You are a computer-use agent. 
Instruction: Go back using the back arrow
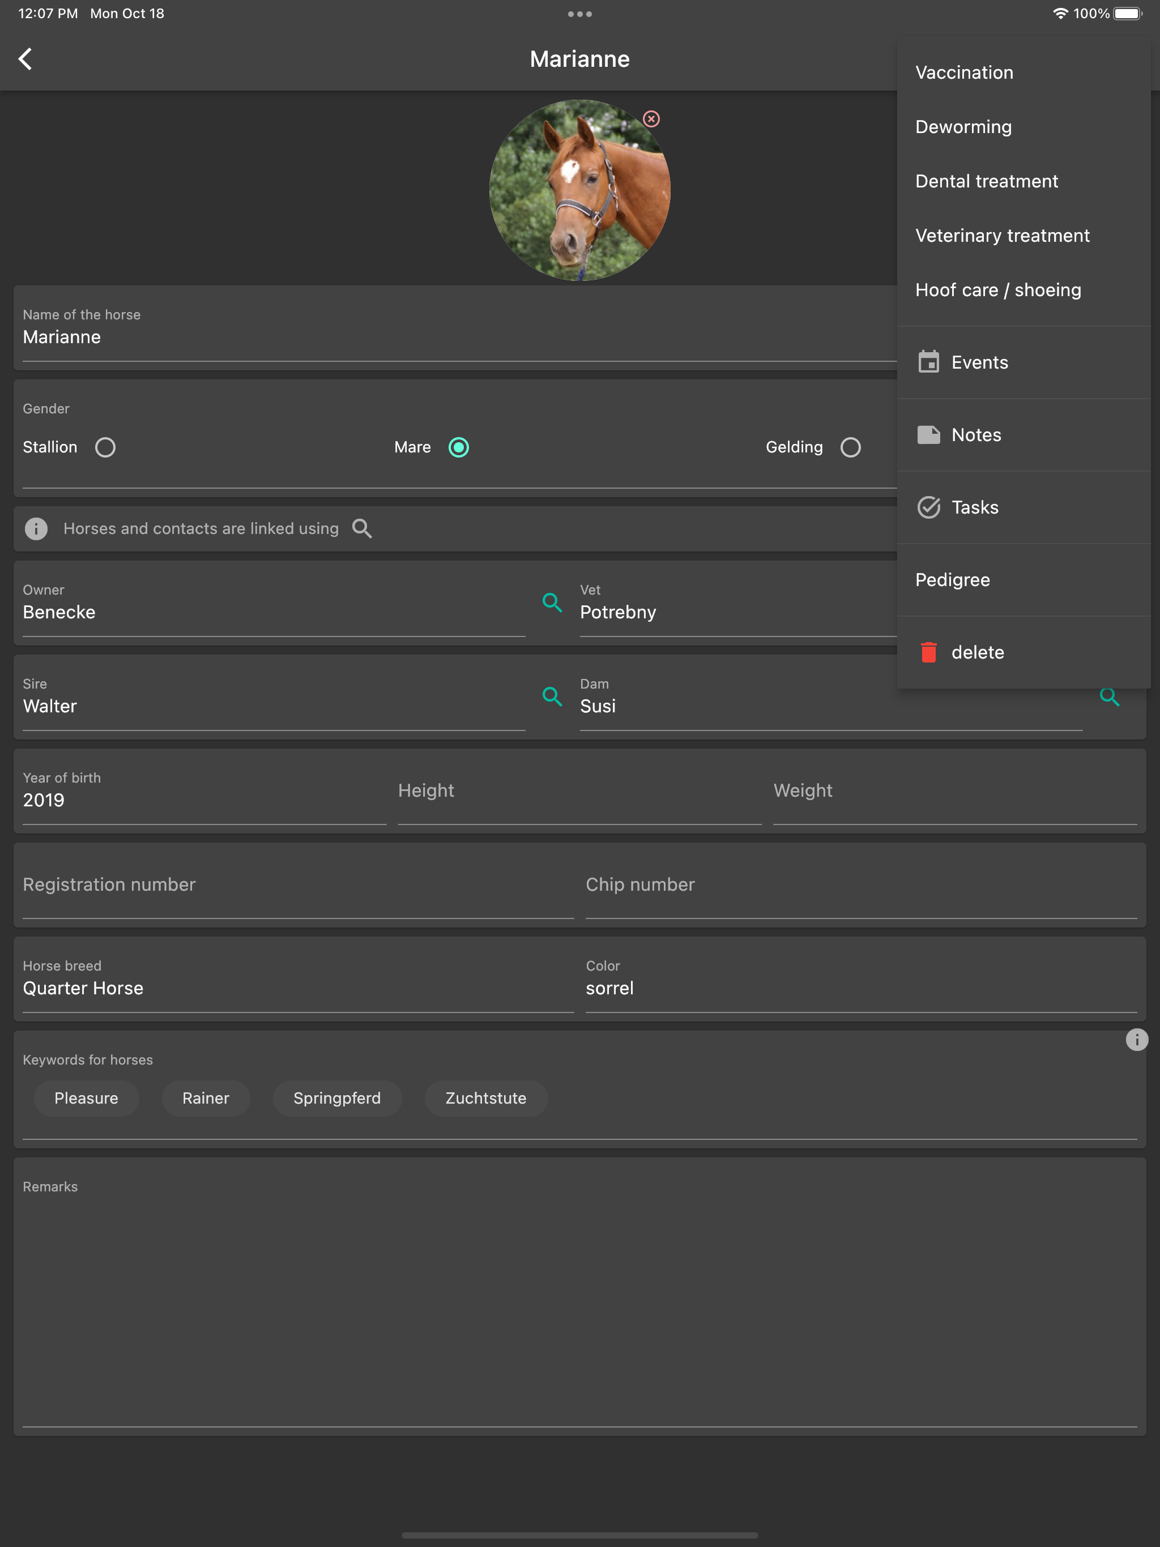coord(26,59)
